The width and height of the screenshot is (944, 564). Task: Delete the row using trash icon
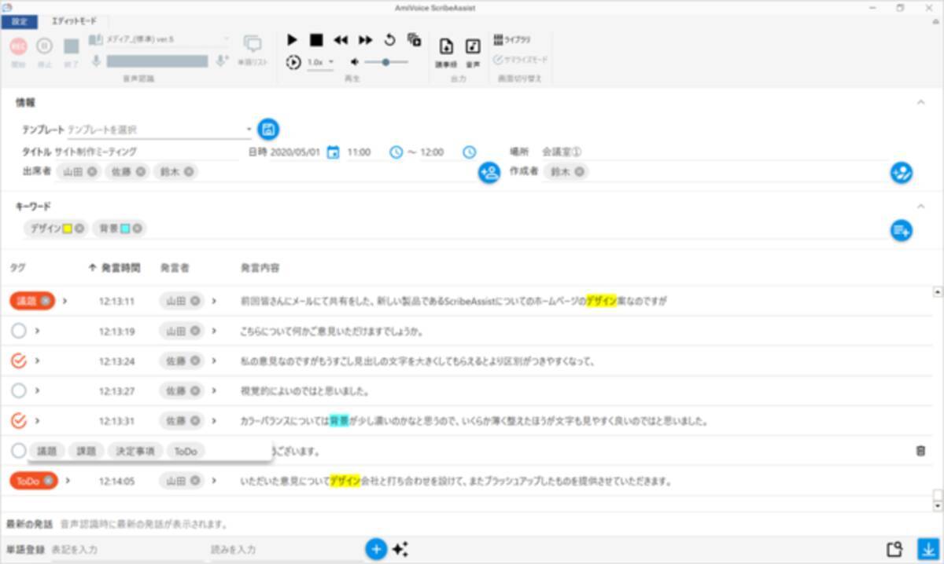click(920, 451)
